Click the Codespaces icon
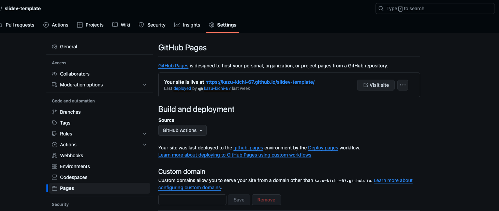This screenshot has width=499, height=211. coord(55,177)
